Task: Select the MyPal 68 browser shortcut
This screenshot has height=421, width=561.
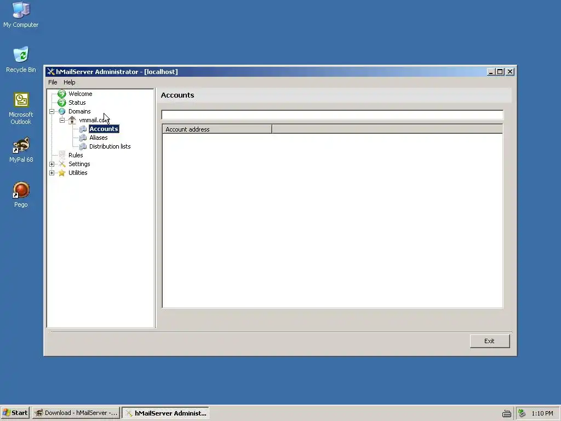Action: (x=21, y=150)
